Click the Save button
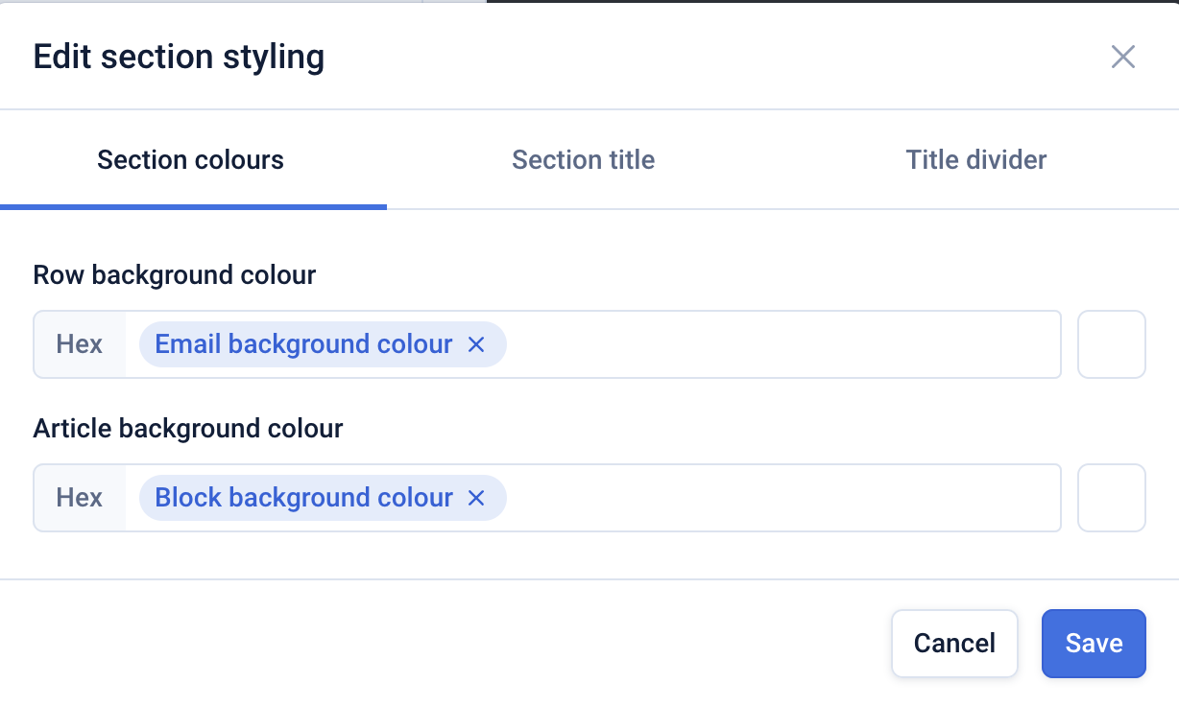 (1094, 643)
